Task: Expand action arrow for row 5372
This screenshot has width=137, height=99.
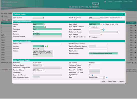Action: tap(135, 38)
